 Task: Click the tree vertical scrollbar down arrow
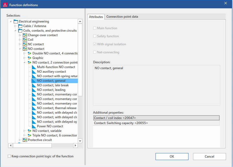(x=80, y=141)
